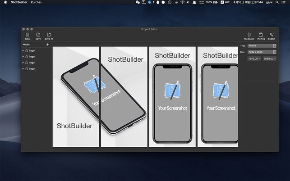The height and width of the screenshot is (181, 290).
Task: Open the Mockups picker
Action: click(x=249, y=36)
